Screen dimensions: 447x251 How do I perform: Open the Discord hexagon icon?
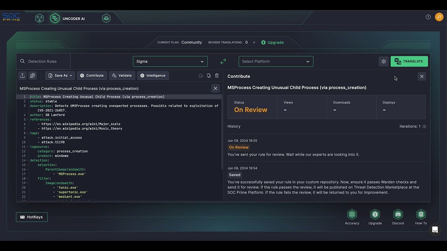(x=398, y=214)
